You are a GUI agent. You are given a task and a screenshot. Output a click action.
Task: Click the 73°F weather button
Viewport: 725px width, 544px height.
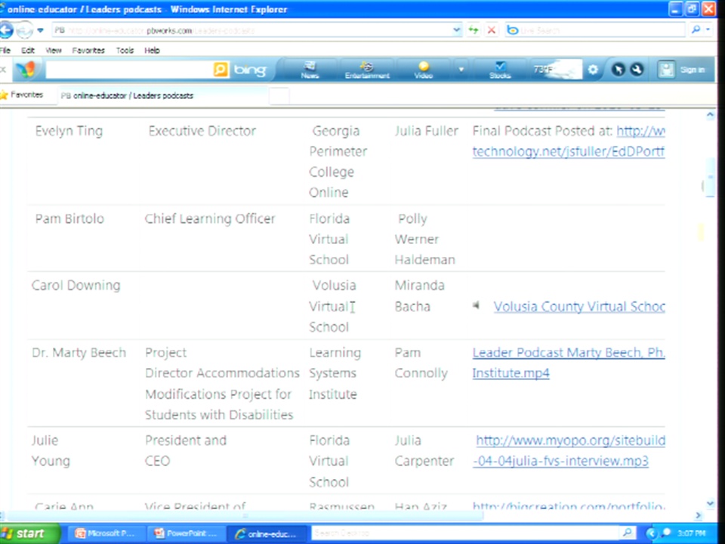pos(557,70)
